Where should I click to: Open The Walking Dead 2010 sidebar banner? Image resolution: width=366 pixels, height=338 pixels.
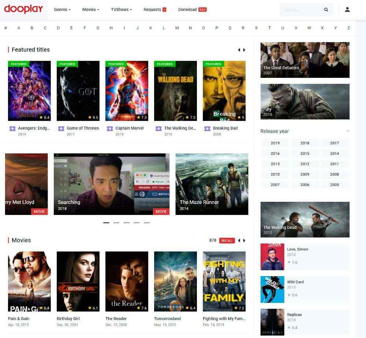point(305,220)
